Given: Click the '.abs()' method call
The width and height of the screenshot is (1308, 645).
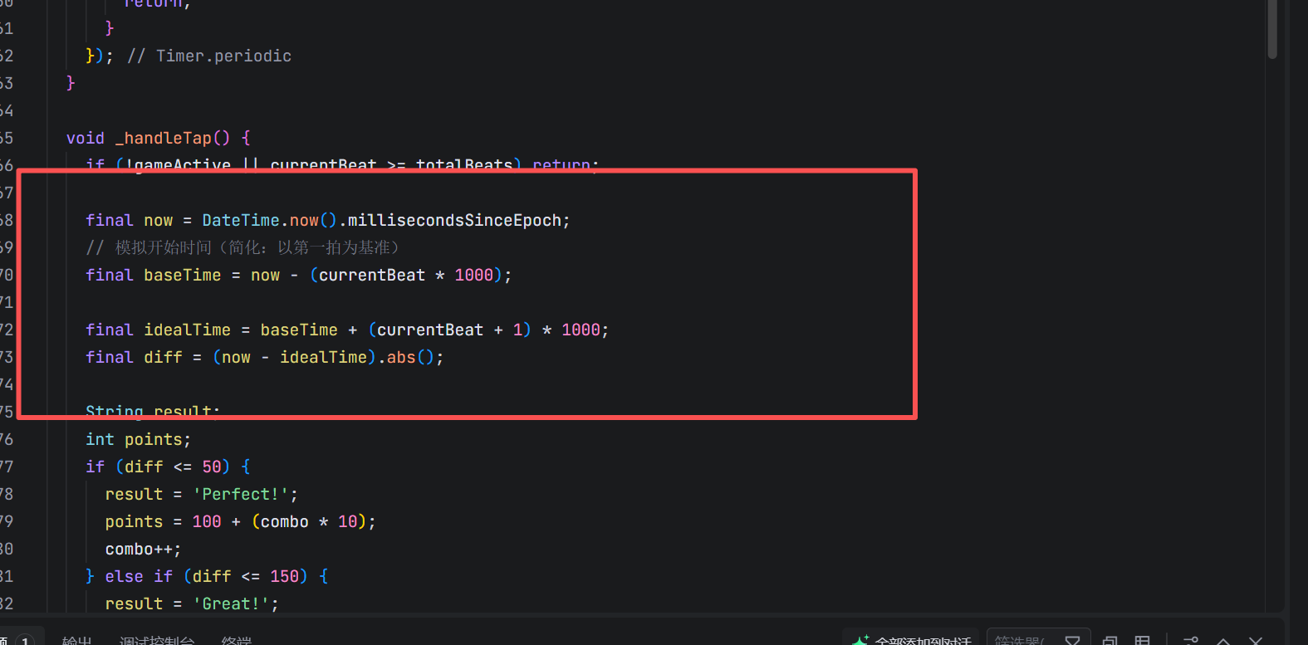Looking at the screenshot, I should click(406, 357).
